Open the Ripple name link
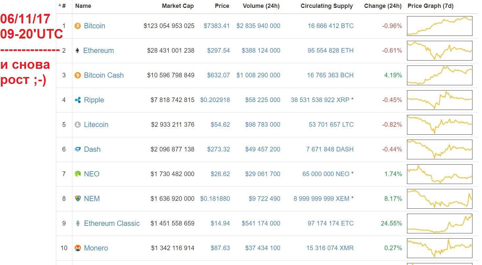 pos(94,100)
